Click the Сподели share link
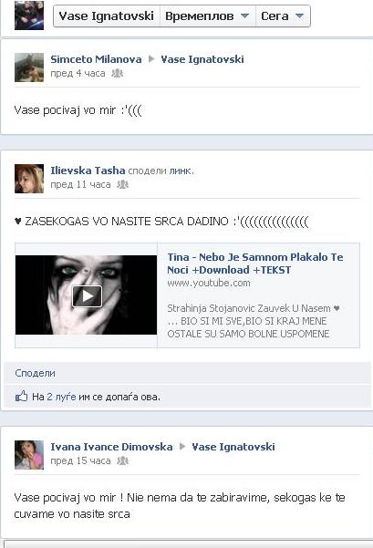 (35, 373)
